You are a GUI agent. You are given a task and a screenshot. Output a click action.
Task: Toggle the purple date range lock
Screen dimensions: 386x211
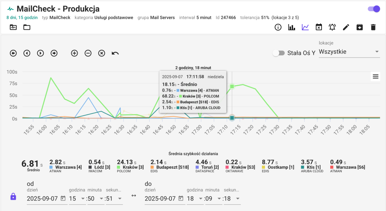[x=13, y=196]
